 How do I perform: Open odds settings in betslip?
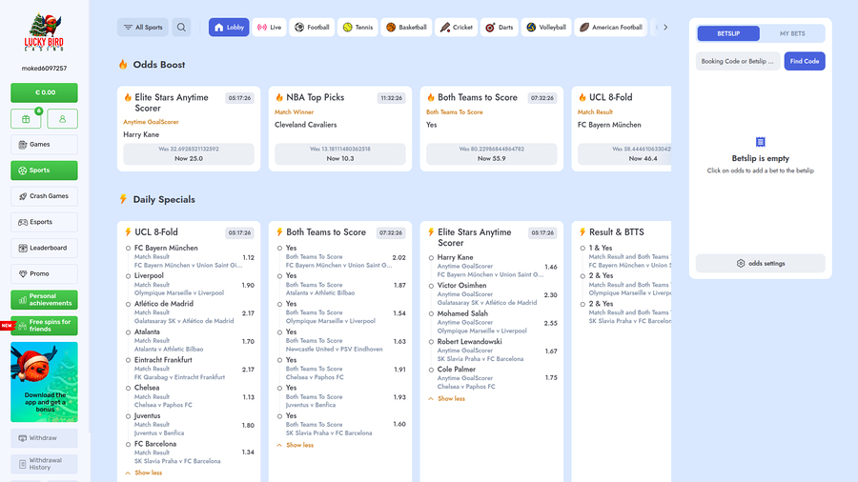[x=760, y=264]
